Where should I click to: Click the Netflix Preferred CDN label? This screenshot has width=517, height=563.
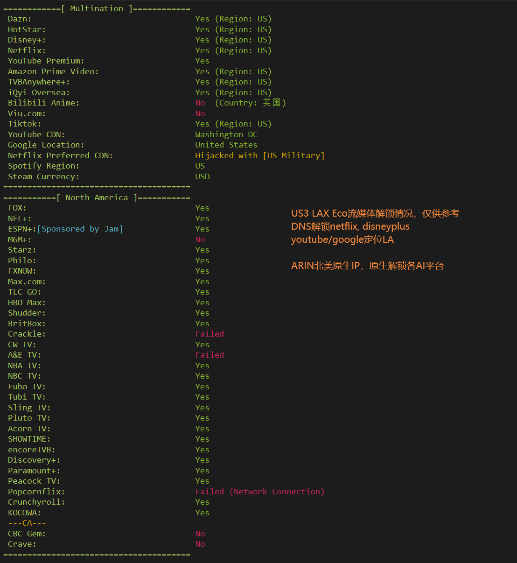[x=60, y=155]
